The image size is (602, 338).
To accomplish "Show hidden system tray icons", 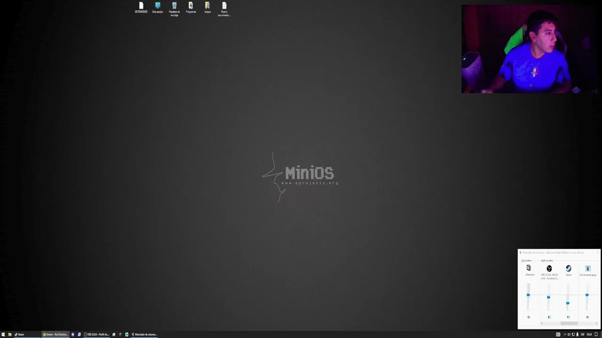I will coord(565,334).
